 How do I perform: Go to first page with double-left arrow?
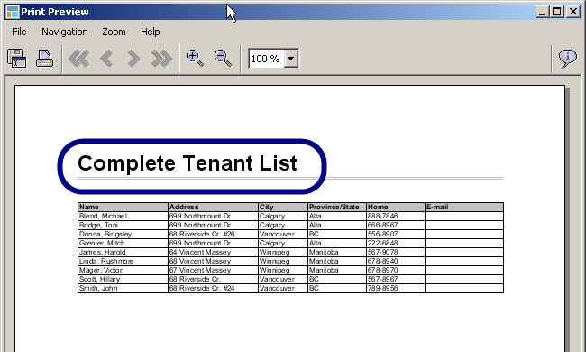point(78,59)
